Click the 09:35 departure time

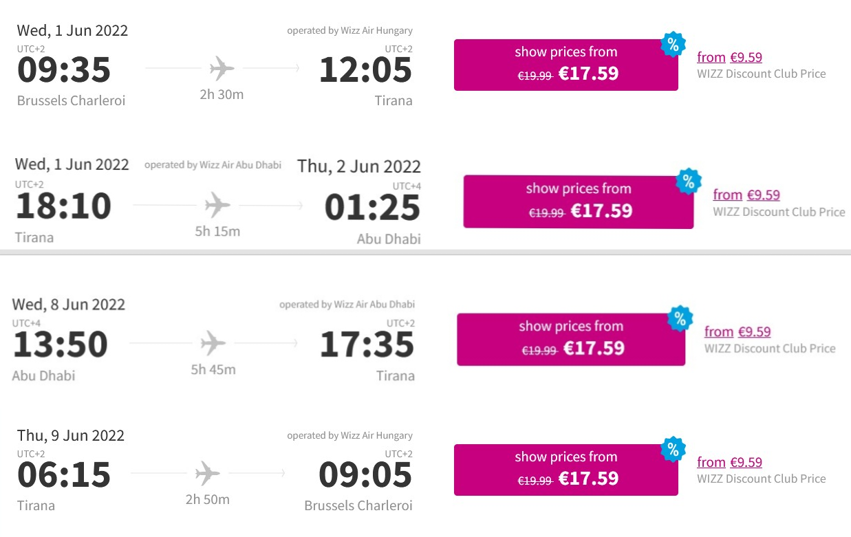pyautogui.click(x=64, y=70)
